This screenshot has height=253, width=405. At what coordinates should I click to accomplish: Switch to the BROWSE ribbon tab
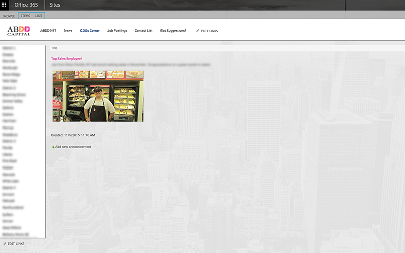coord(9,16)
